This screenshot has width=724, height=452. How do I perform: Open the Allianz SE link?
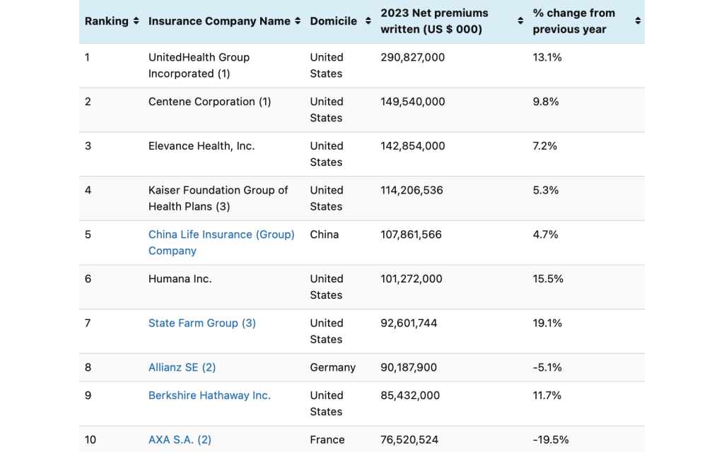point(182,367)
